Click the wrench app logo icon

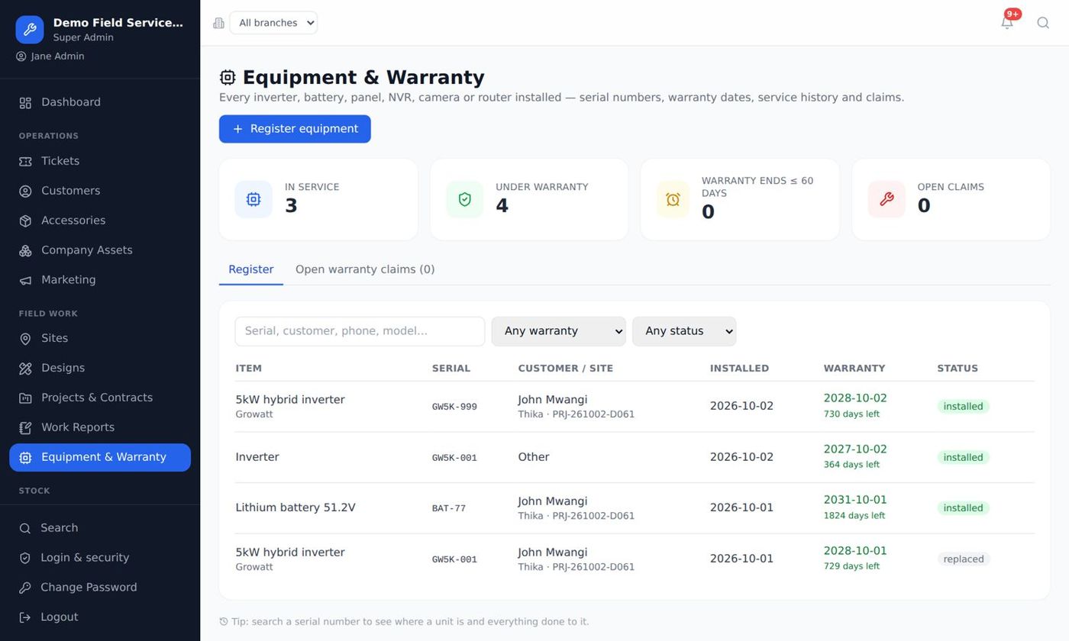click(x=30, y=30)
